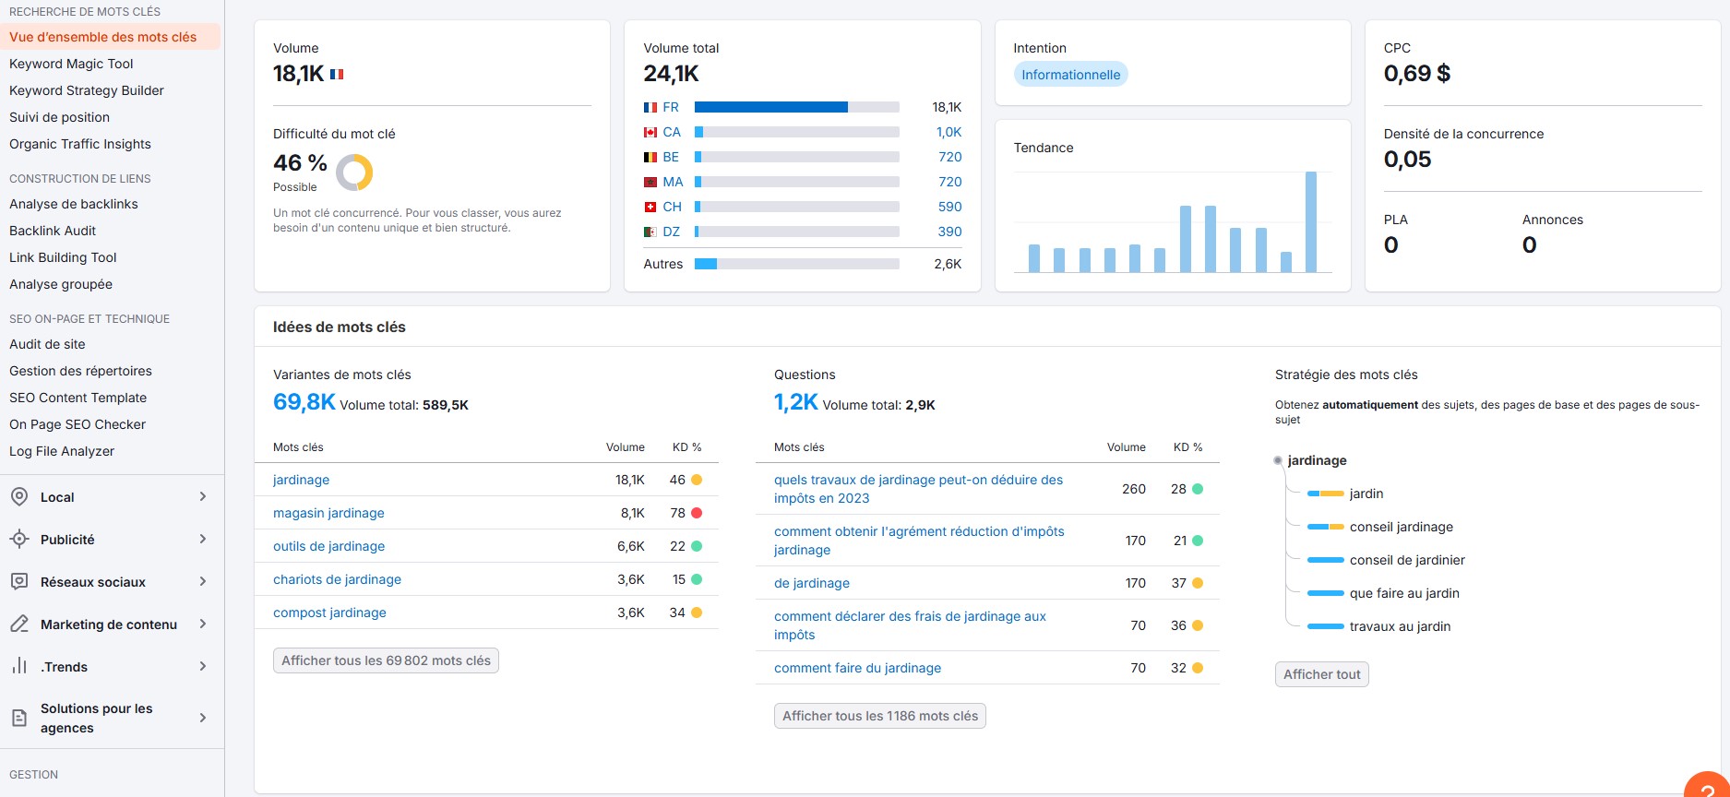This screenshot has height=797, width=1730.
Task: Click the Réseaux sociaux chat icon
Action: click(x=19, y=582)
